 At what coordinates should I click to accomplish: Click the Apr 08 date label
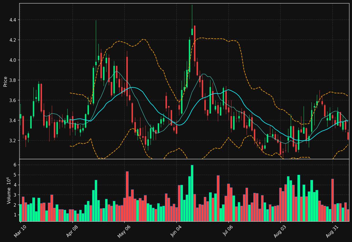coord(72,231)
